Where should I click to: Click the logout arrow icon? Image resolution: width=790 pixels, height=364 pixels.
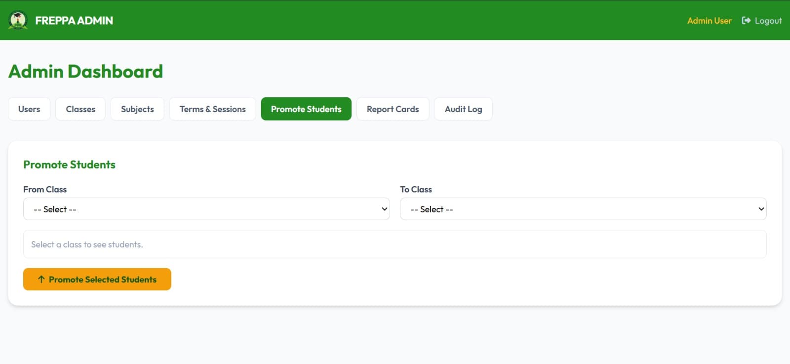point(746,20)
